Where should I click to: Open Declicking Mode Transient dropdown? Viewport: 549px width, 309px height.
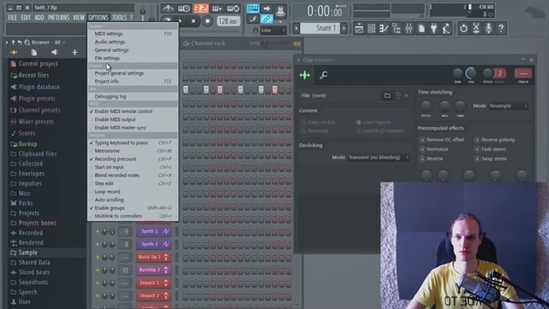point(377,157)
